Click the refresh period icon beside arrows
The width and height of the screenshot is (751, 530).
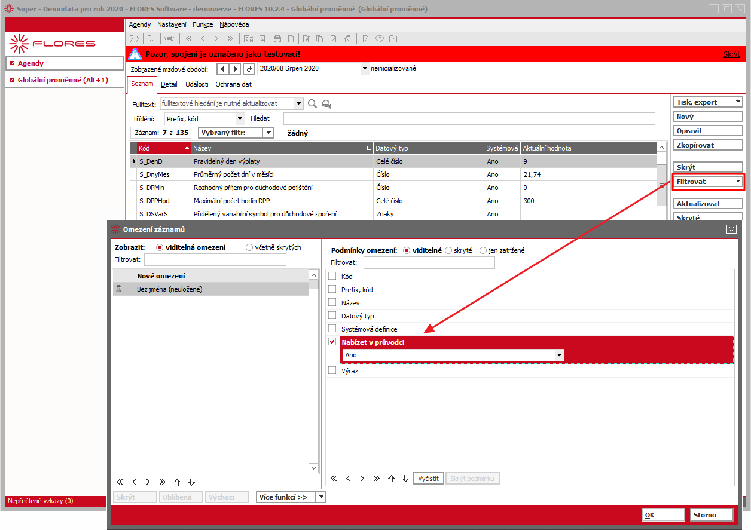(x=249, y=69)
